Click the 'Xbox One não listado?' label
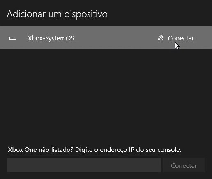The height and width of the screenshot is (179, 212). 41,149
